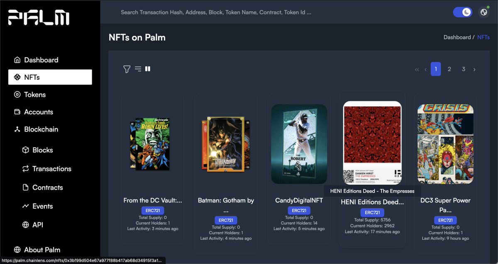Click ERC721 badge under HENI Editions Deed
This screenshot has height=264, width=498.
372,212
